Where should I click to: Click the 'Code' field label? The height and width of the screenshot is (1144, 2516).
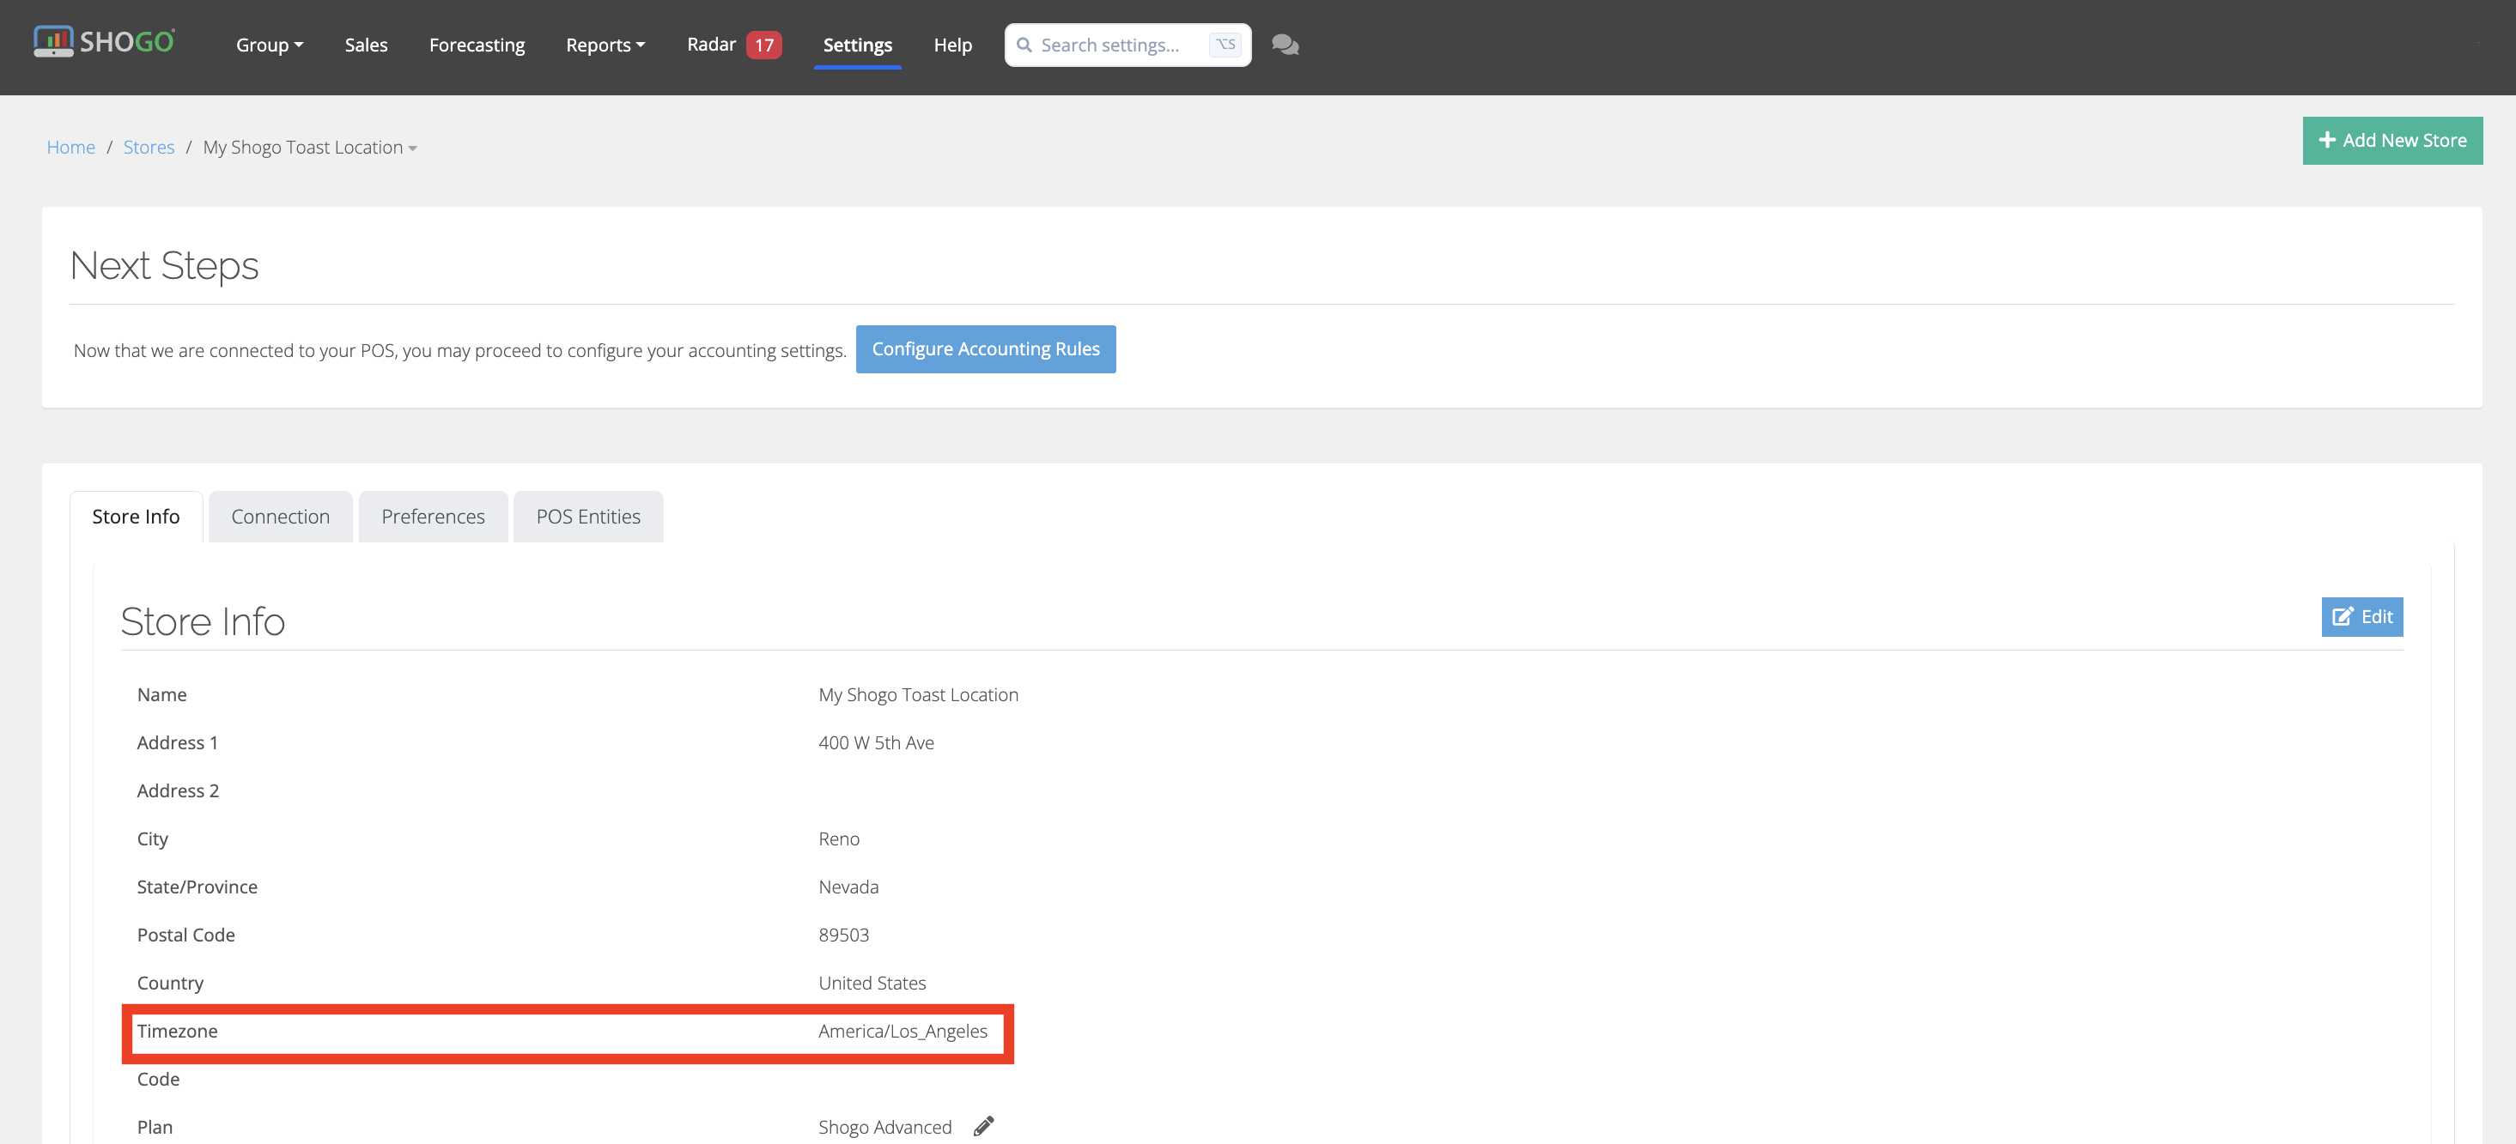tap(158, 1080)
